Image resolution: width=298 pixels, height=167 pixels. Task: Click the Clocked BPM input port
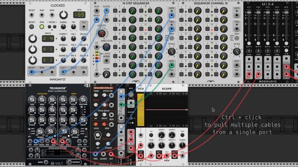52,15
